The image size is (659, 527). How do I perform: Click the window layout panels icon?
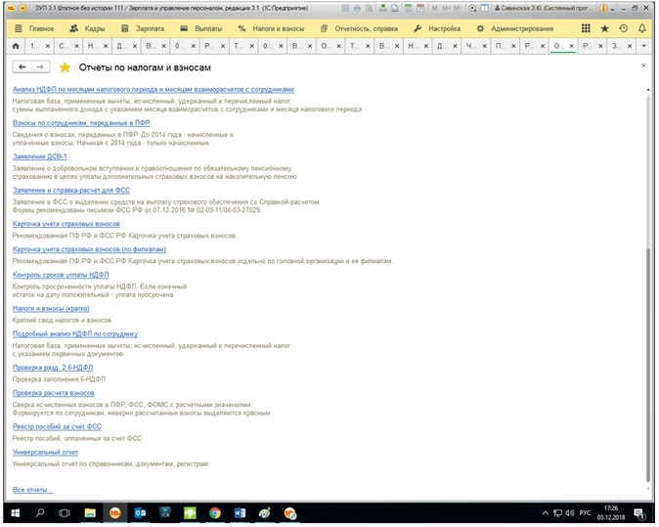[485, 8]
